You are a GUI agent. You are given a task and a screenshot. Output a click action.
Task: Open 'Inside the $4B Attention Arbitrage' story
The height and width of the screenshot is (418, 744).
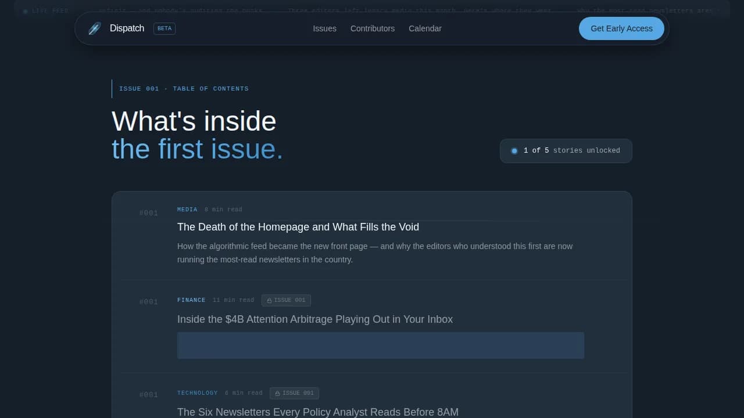[315, 319]
